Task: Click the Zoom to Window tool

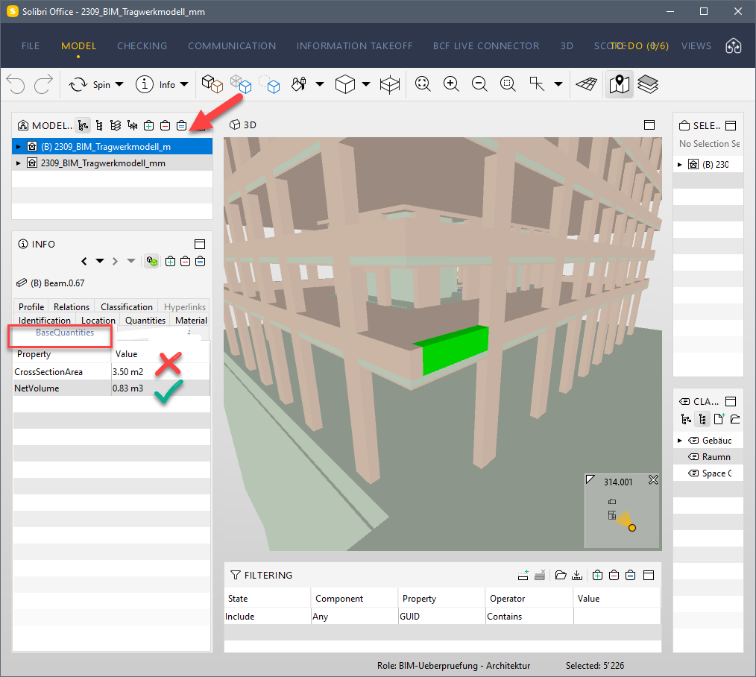Action: pyautogui.click(x=508, y=84)
